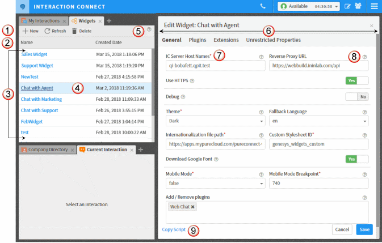Click help icon next to Reverse Proxy URL
This screenshot has height=243, width=382.
(x=364, y=57)
